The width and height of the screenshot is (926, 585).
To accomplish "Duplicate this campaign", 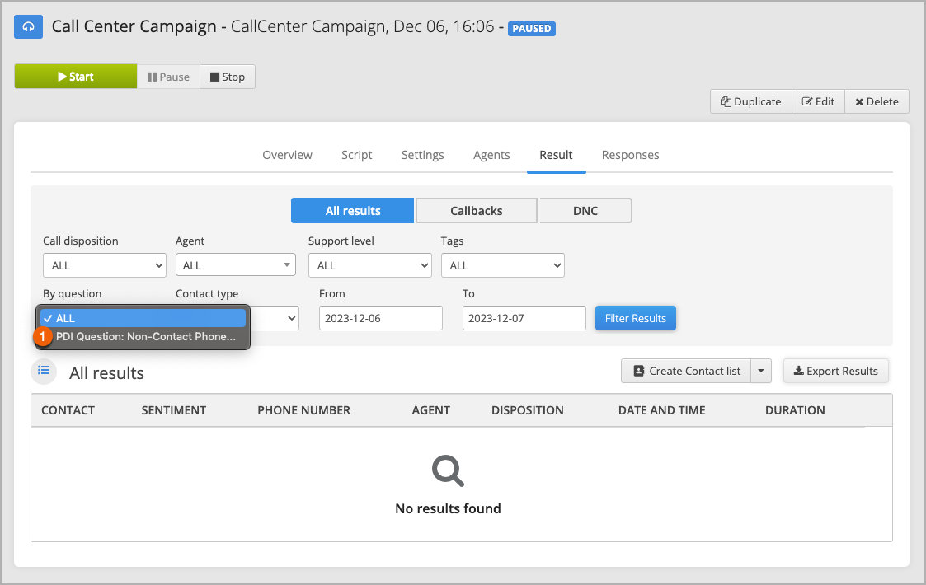I will click(x=750, y=101).
